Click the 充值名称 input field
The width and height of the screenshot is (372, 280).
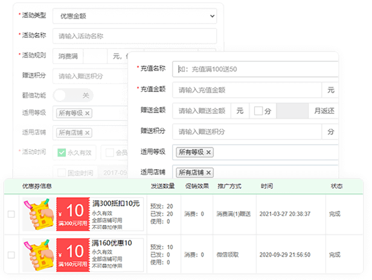point(254,69)
